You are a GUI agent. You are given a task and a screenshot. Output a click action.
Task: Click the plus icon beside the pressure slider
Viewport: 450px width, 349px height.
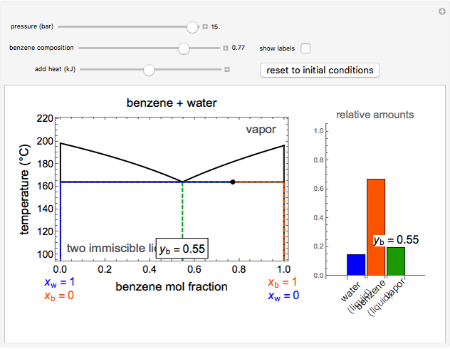pyautogui.click(x=205, y=27)
